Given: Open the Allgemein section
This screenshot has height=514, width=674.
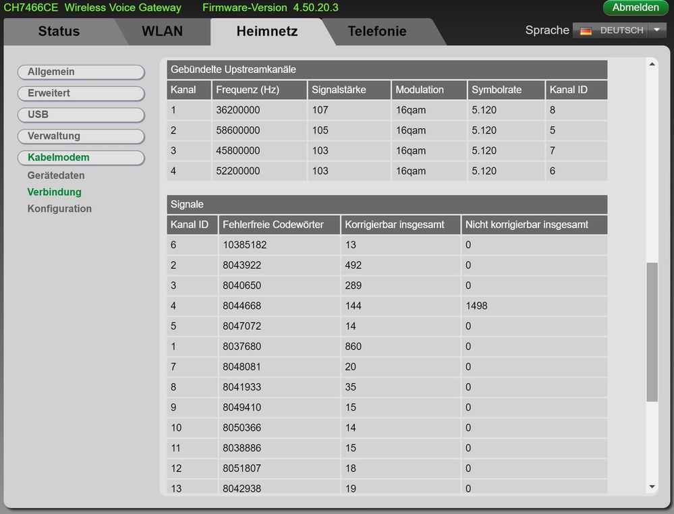Looking at the screenshot, I should tap(81, 72).
